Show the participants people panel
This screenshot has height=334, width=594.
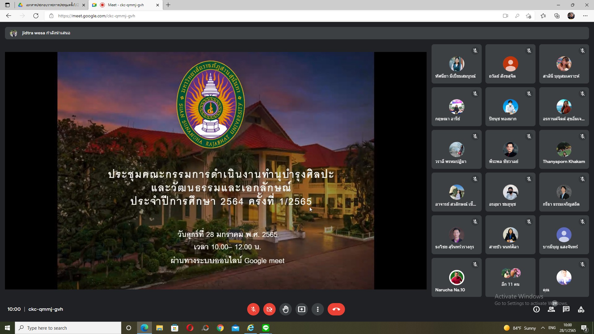click(551, 309)
